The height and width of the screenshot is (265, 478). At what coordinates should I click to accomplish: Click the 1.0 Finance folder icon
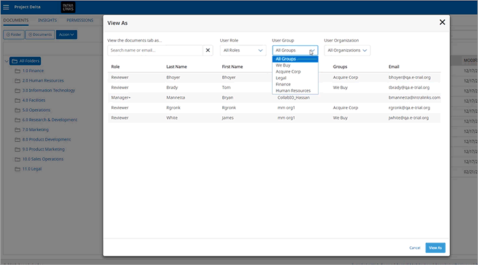point(18,71)
